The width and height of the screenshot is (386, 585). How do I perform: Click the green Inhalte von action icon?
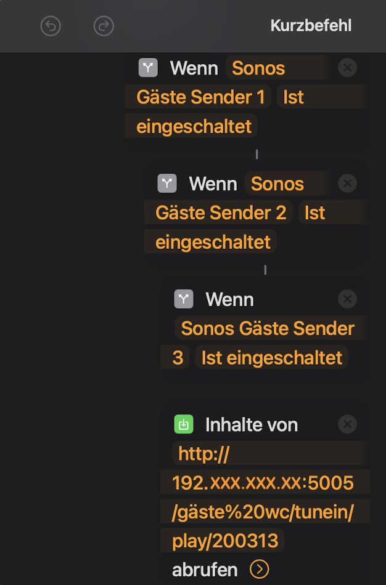pyautogui.click(x=183, y=424)
